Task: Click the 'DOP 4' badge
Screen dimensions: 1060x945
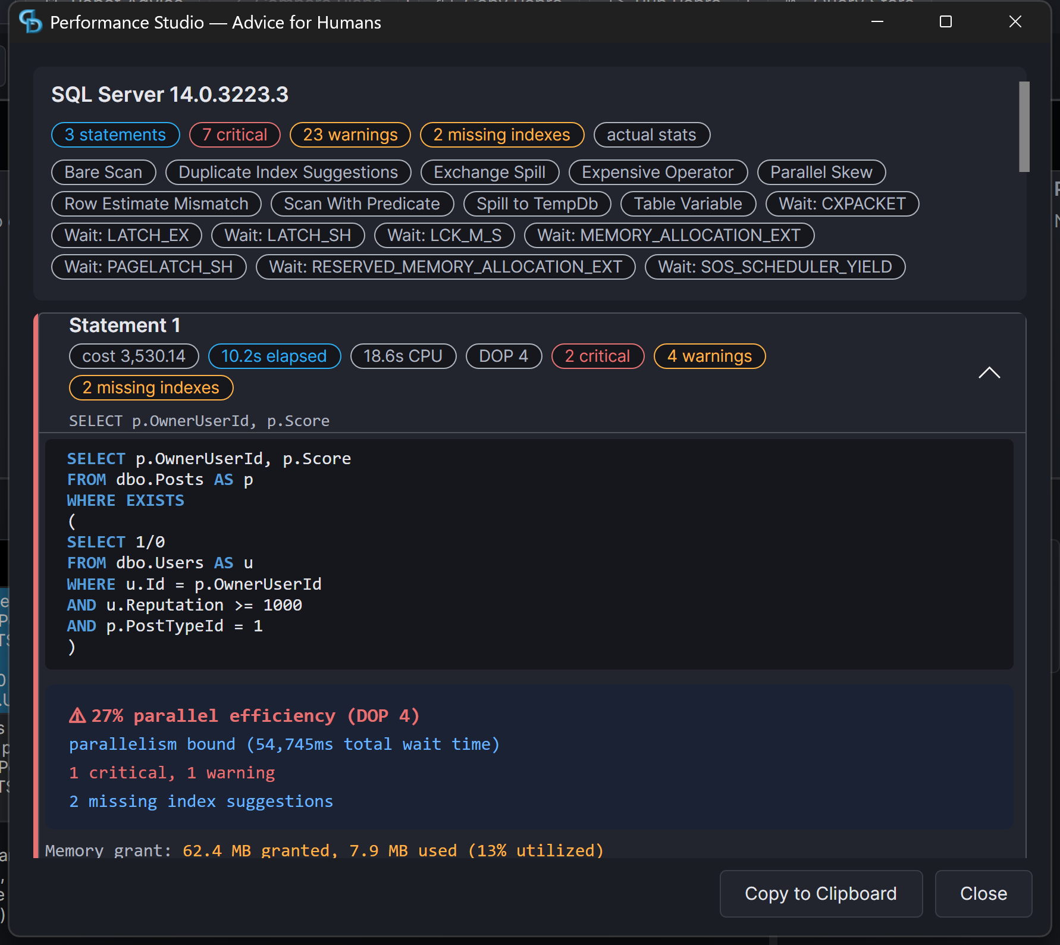Action: coord(504,356)
